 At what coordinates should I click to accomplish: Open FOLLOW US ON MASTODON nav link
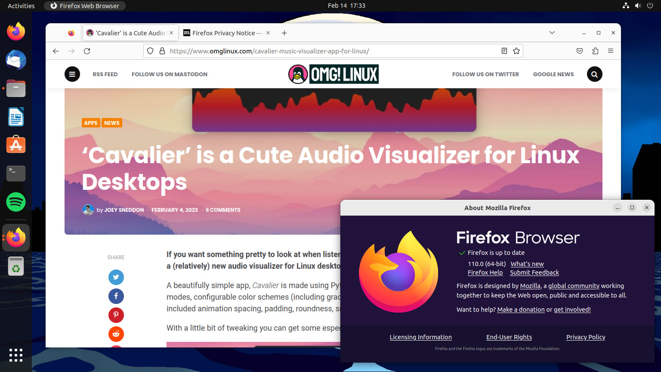tap(170, 74)
